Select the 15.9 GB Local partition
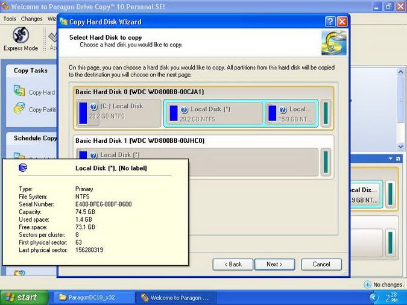Screen dimensions: 407x305 [291, 113]
